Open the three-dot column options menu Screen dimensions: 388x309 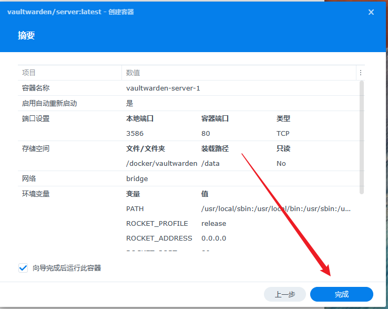(x=360, y=73)
